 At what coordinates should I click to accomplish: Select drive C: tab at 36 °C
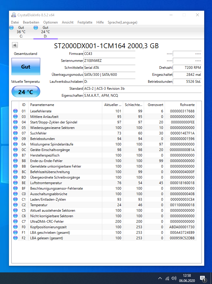(x=21, y=32)
